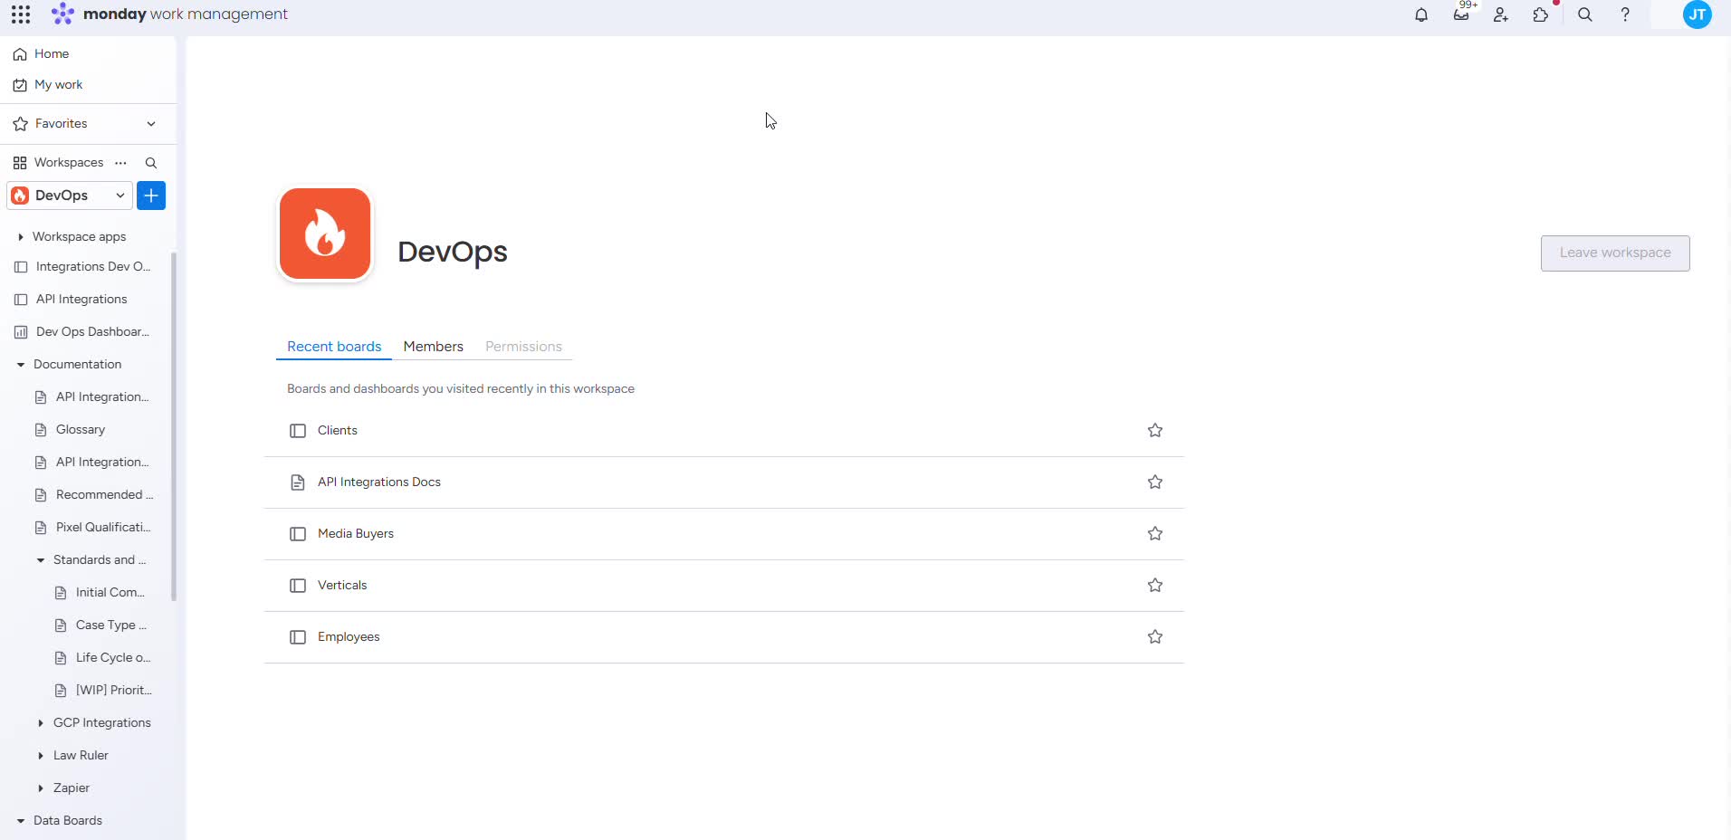Click the top bar search icon
Screen dimensions: 1731x840
click(x=1584, y=14)
